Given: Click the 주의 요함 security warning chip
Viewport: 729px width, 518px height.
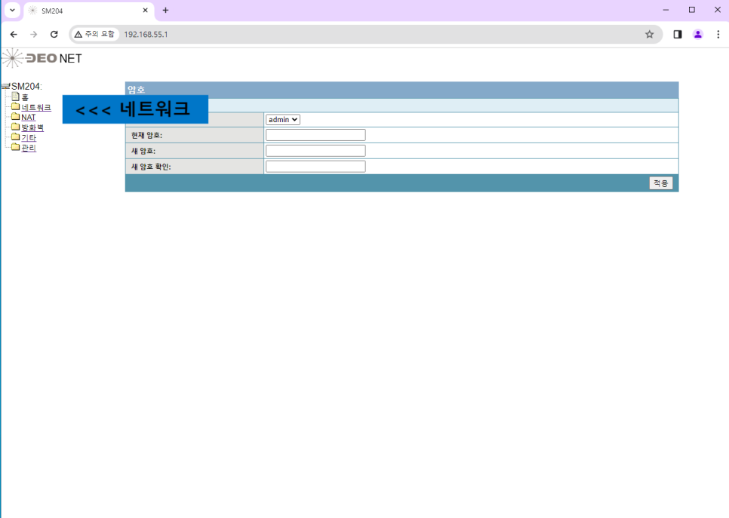Looking at the screenshot, I should [95, 35].
